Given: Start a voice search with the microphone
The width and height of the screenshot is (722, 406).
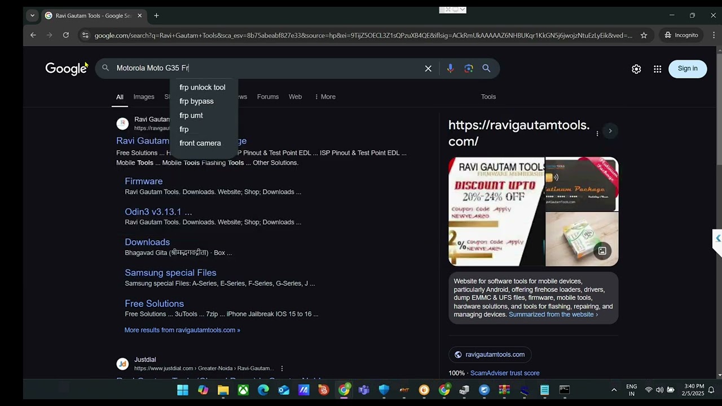Looking at the screenshot, I should 450,68.
